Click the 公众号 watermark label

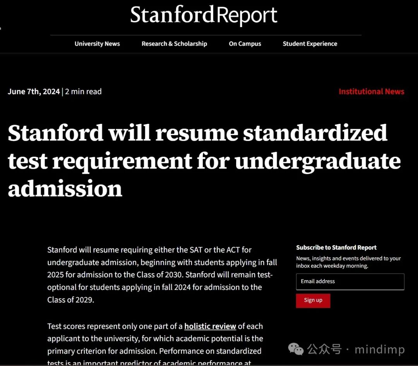point(324,349)
